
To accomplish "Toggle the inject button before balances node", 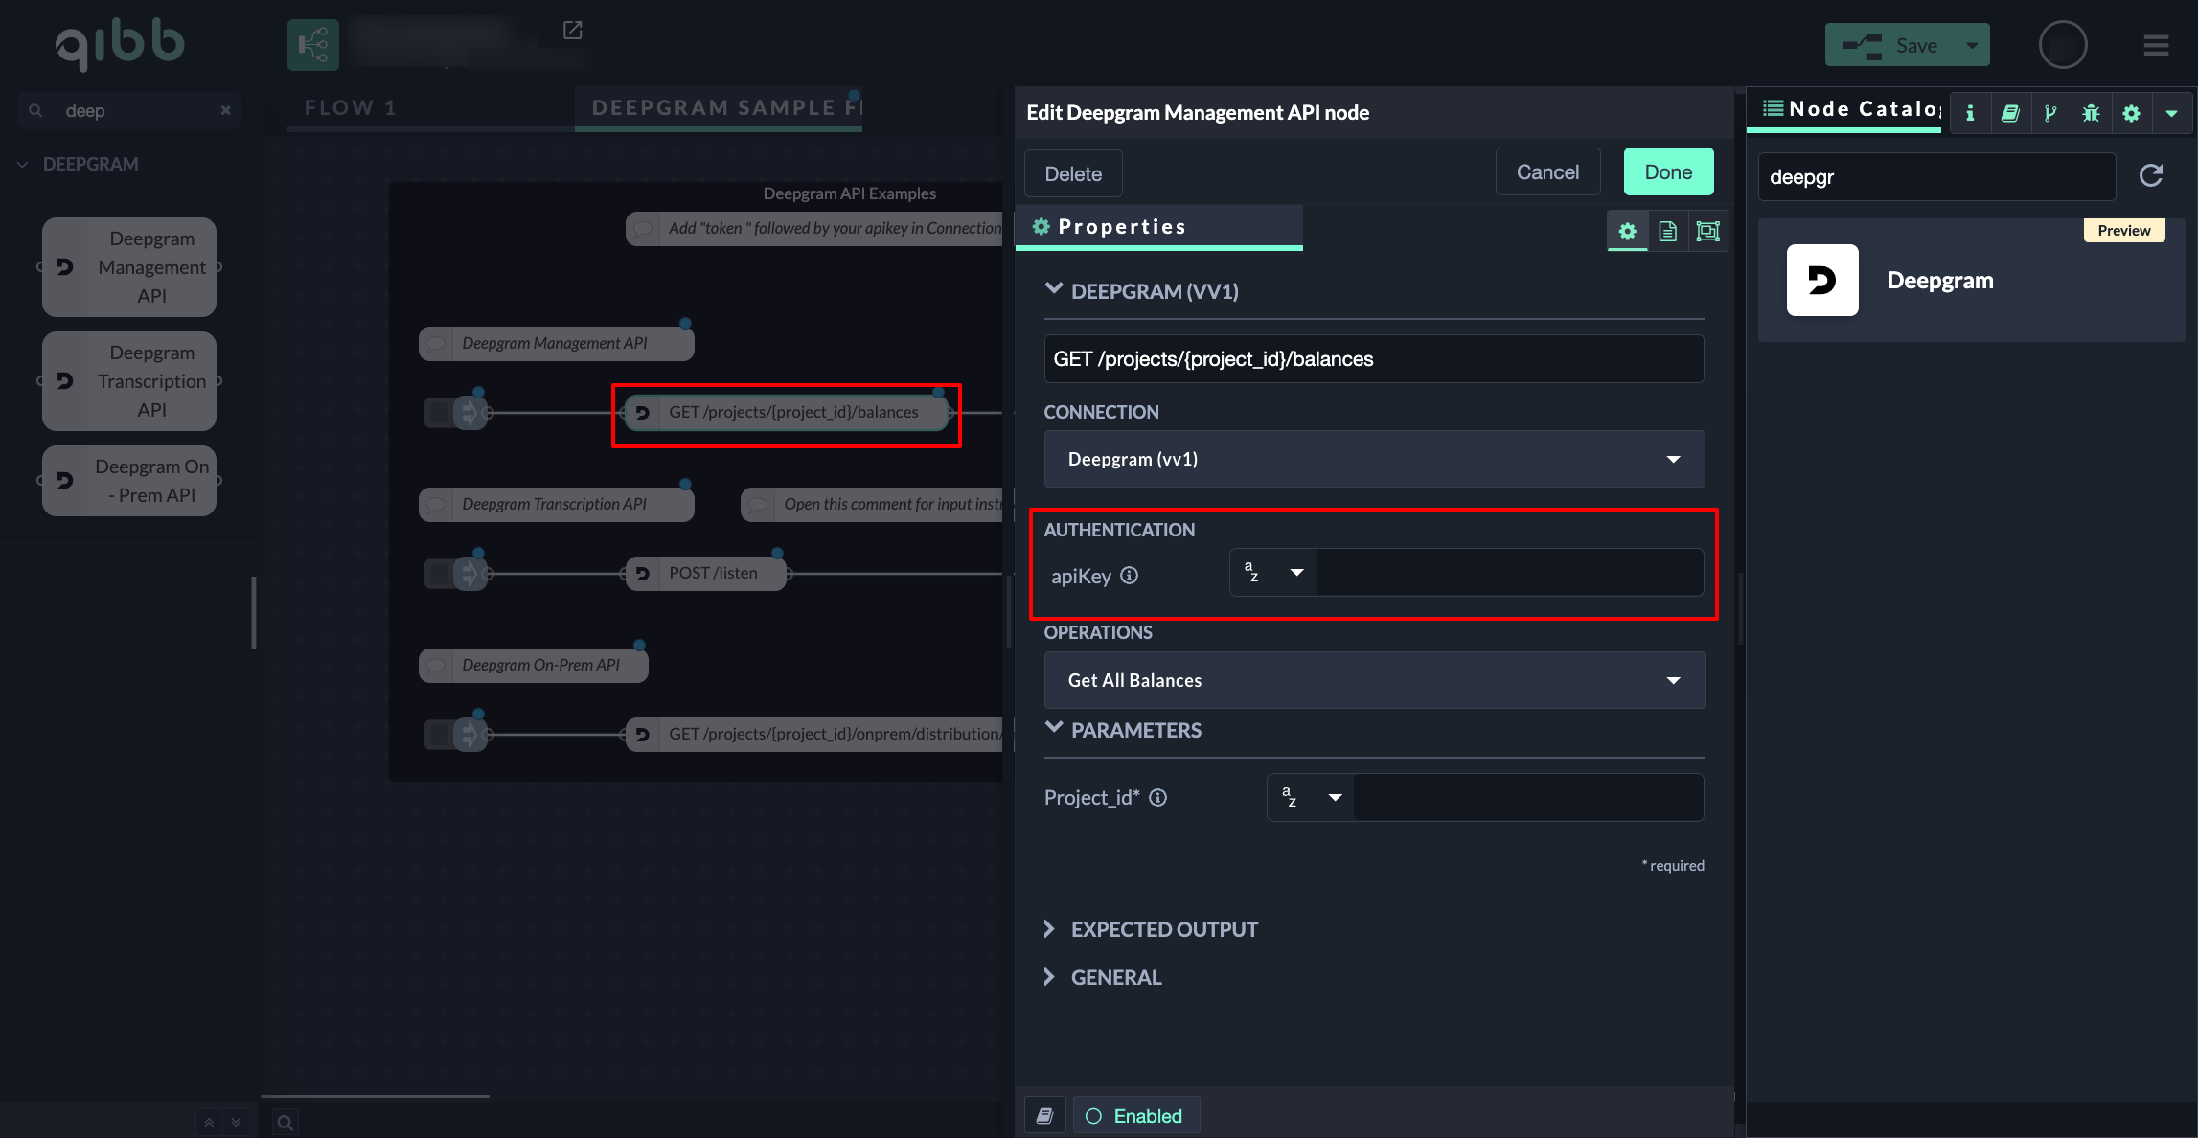I will [x=439, y=413].
